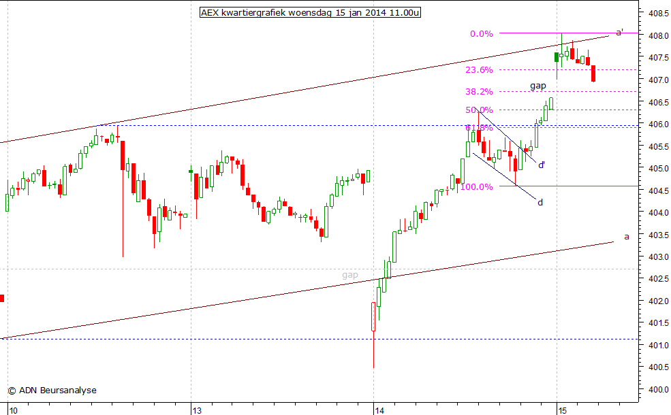Click the price axis value 408.5
This screenshot has height=415, width=671.
click(658, 14)
